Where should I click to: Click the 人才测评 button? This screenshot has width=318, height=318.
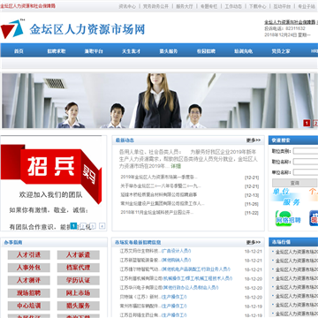coord(29,280)
